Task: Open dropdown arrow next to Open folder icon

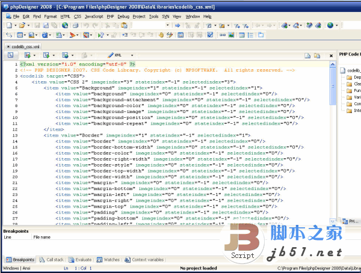Action: point(28,25)
